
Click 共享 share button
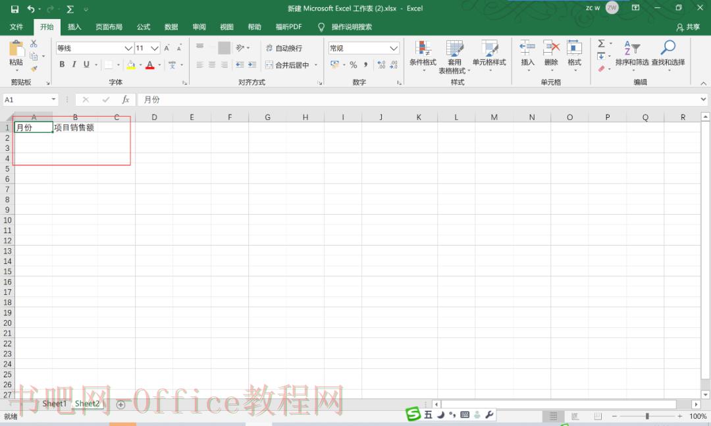click(688, 27)
